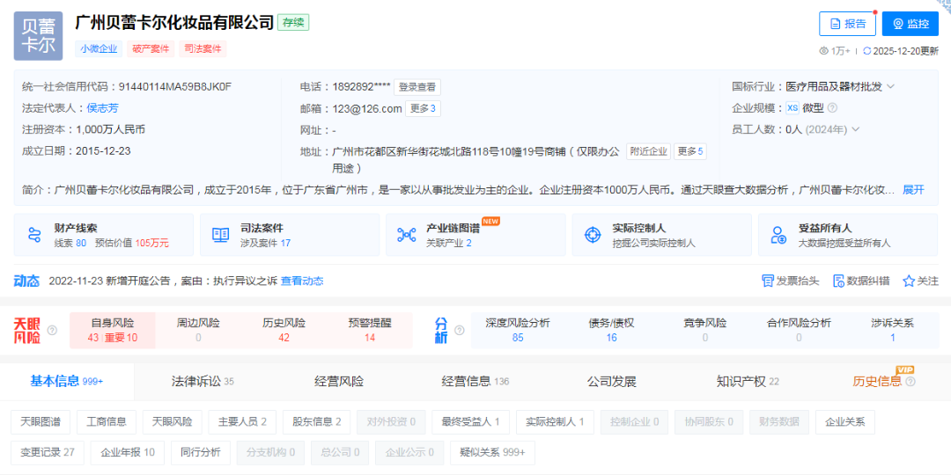Click the 登录查看 phone button
The height and width of the screenshot is (475, 951).
click(417, 87)
